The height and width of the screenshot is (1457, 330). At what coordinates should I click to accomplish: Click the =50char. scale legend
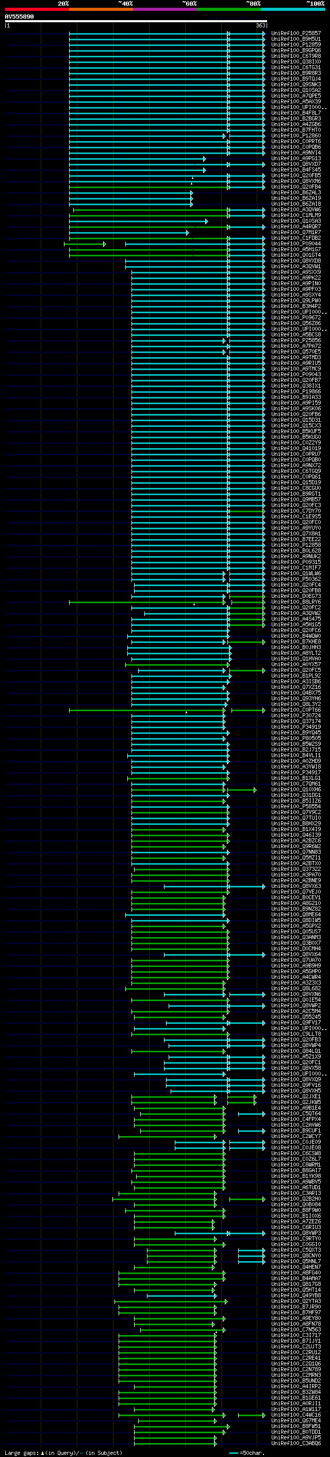[x=247, y=1453]
